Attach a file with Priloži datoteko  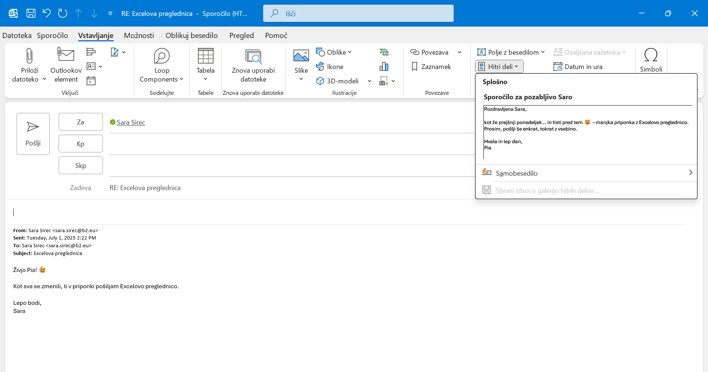click(29, 65)
